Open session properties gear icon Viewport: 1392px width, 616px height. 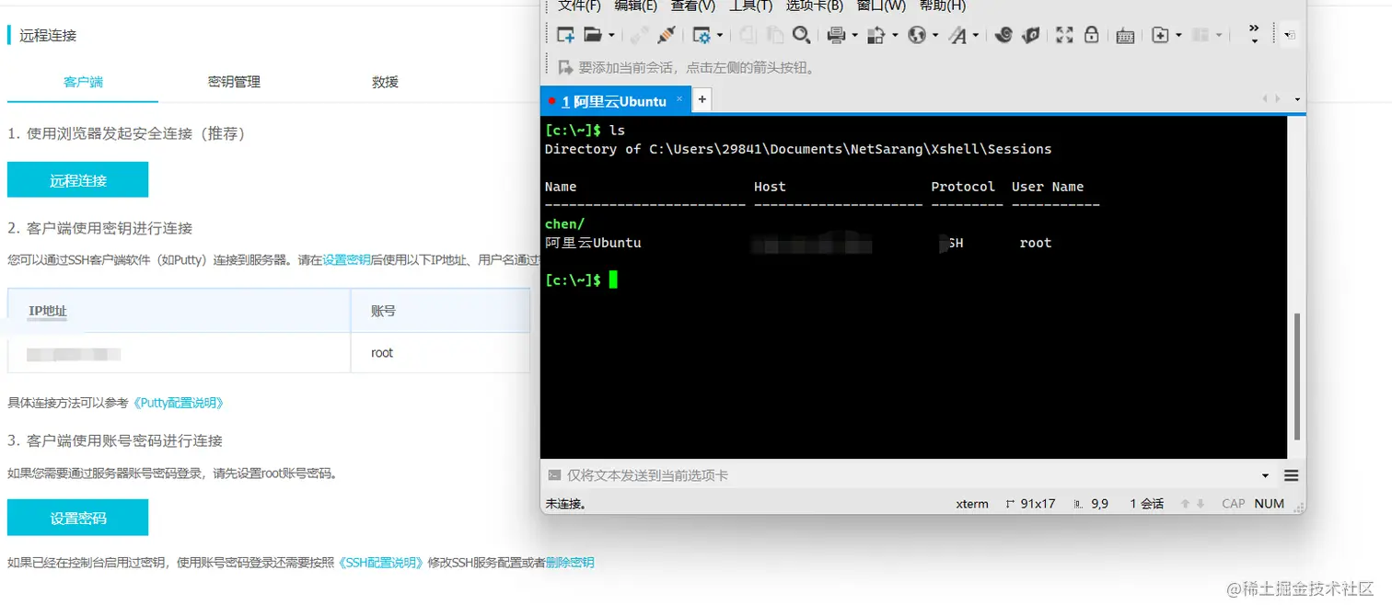(x=702, y=35)
